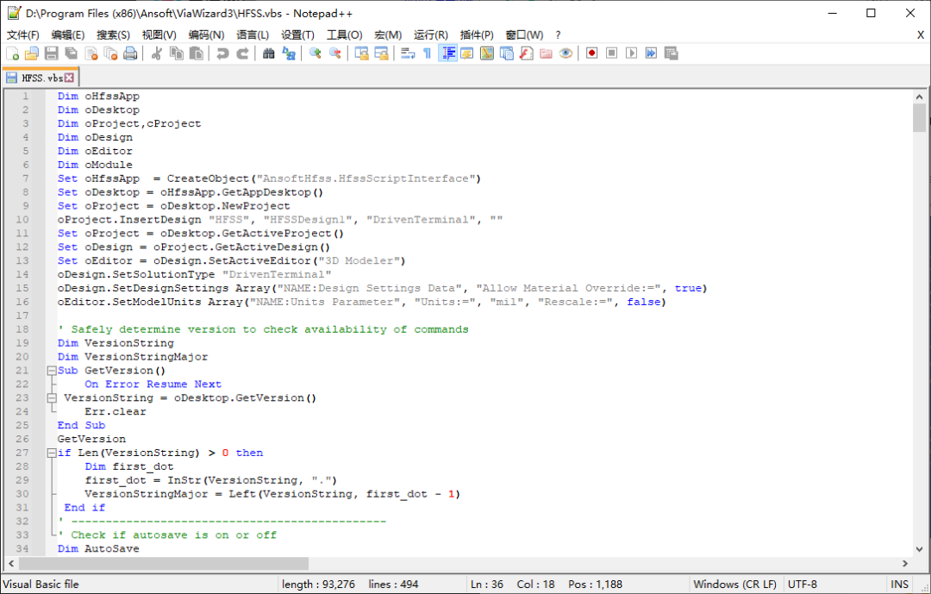Collapse the if Len(VersionString) fold block
This screenshot has width=931, height=594.
tap(52, 453)
